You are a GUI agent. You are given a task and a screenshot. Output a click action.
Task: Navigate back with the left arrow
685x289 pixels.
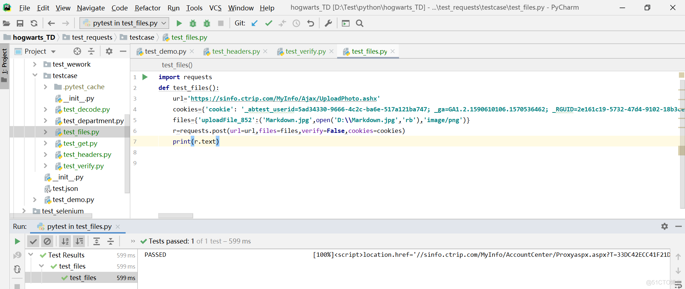click(x=51, y=23)
